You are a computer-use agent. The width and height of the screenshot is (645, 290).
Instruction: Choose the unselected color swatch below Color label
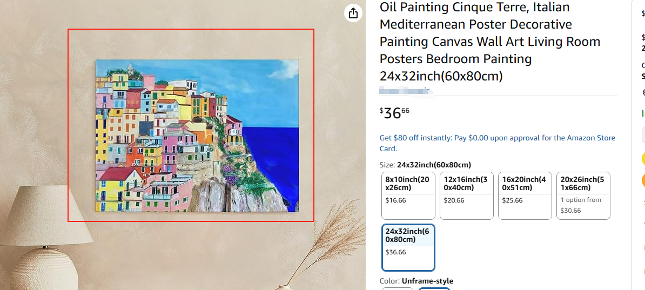[398, 288]
